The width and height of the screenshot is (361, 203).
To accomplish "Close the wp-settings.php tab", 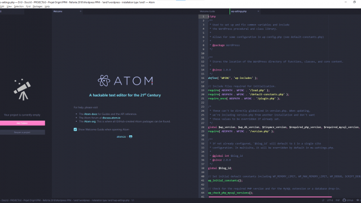I will click(258, 11).
